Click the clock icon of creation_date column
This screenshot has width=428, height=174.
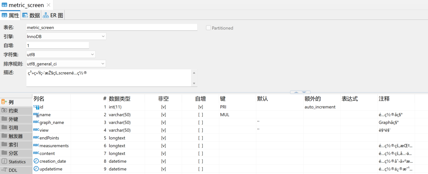[x=36, y=161]
